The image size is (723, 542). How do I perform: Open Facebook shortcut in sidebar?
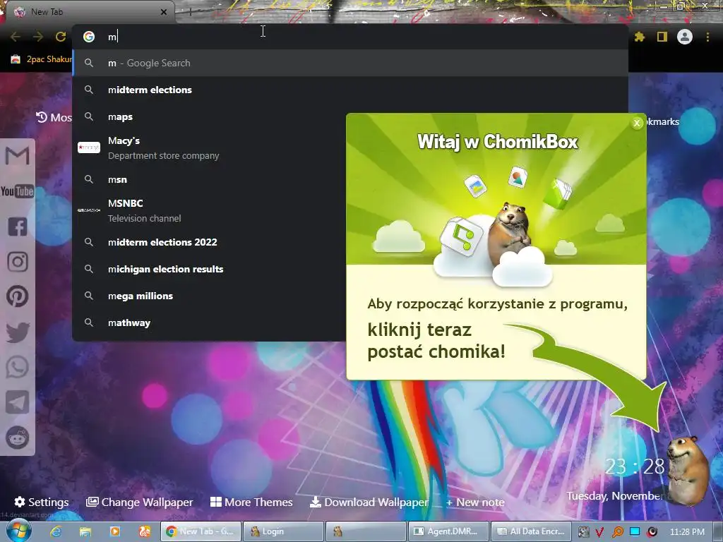pyautogui.click(x=18, y=227)
